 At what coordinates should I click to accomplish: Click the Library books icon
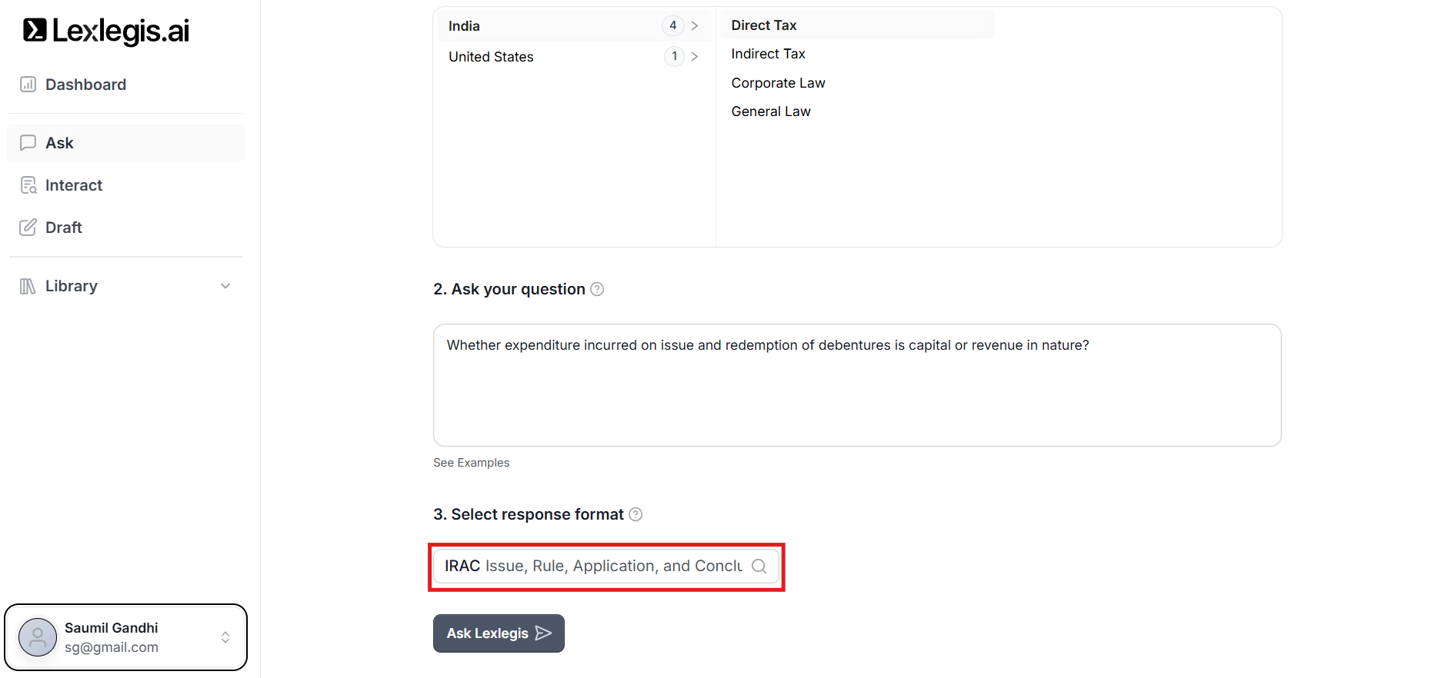(28, 286)
